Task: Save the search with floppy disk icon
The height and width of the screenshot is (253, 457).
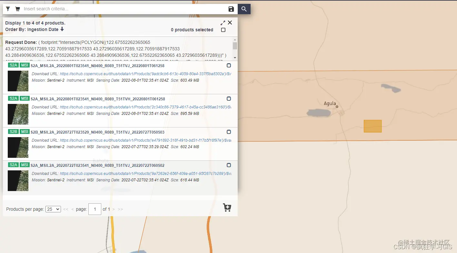Action: pyautogui.click(x=231, y=9)
